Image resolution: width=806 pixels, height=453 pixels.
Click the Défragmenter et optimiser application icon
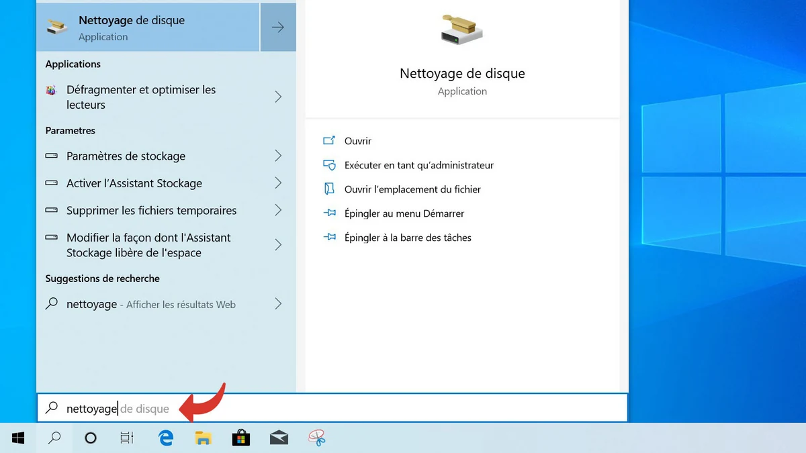tap(53, 89)
